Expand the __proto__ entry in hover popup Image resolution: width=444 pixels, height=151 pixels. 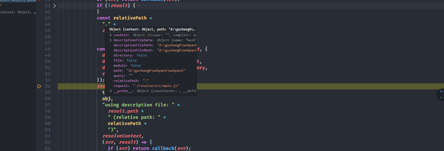pos(111,91)
